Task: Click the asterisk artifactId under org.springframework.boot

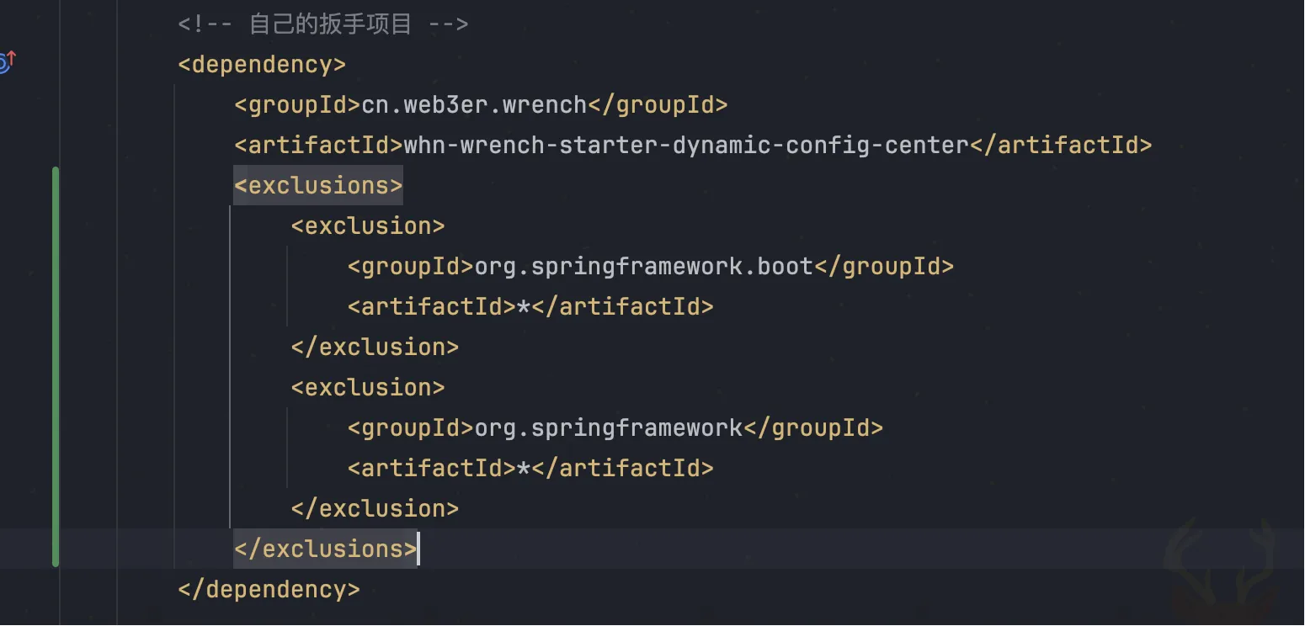Action: click(x=523, y=307)
